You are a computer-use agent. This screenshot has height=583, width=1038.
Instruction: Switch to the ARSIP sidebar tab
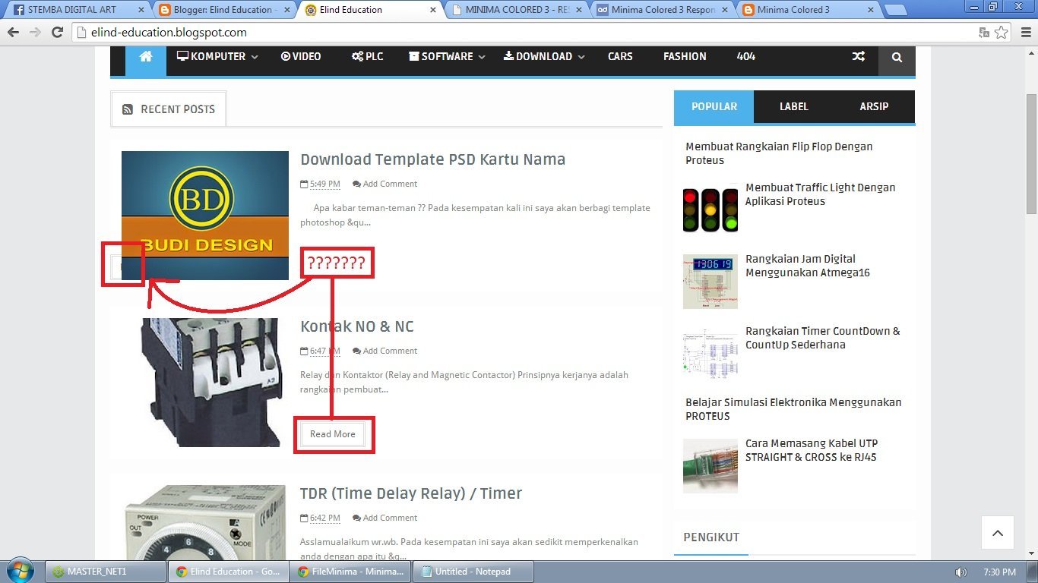pyautogui.click(x=874, y=107)
